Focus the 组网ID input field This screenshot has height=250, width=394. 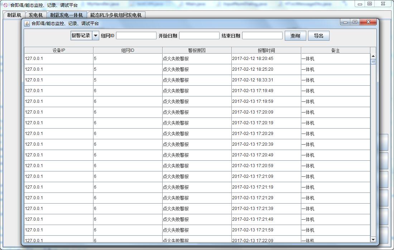tap(136, 36)
